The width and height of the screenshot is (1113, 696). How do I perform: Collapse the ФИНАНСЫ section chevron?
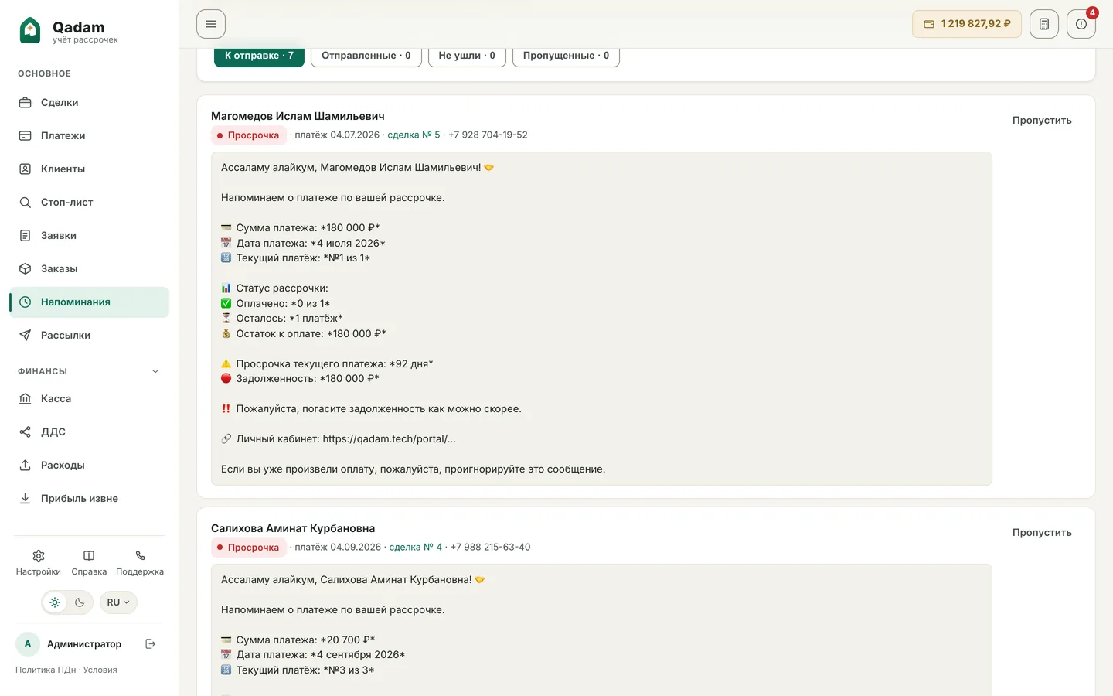(x=155, y=371)
